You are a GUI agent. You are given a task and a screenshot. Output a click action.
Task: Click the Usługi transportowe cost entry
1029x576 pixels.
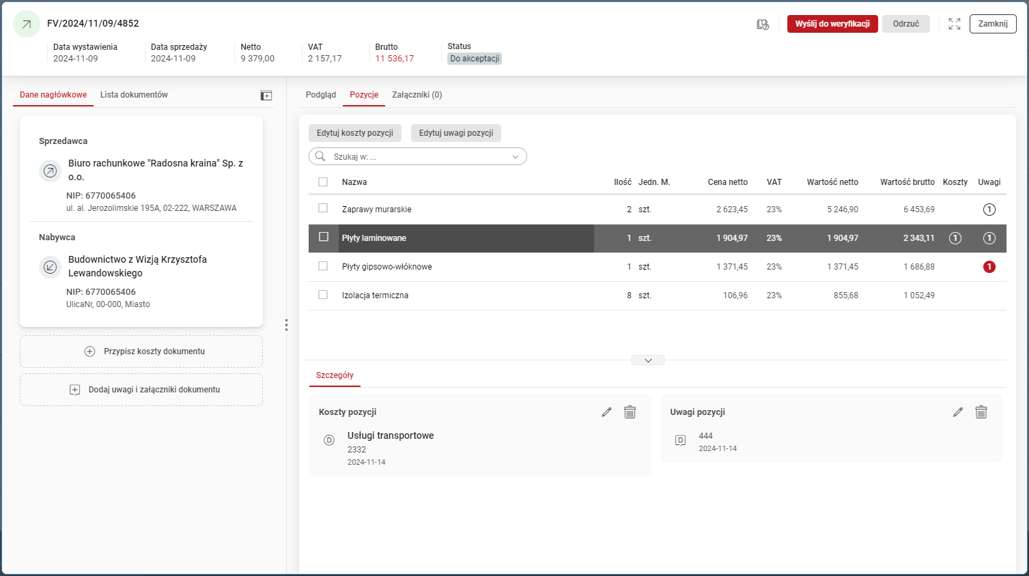point(391,435)
